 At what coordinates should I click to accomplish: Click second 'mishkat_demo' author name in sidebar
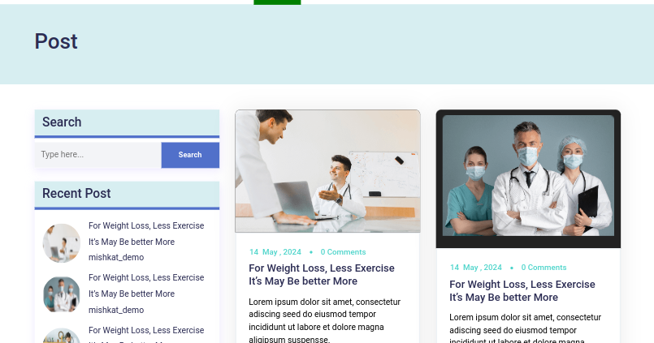point(116,310)
